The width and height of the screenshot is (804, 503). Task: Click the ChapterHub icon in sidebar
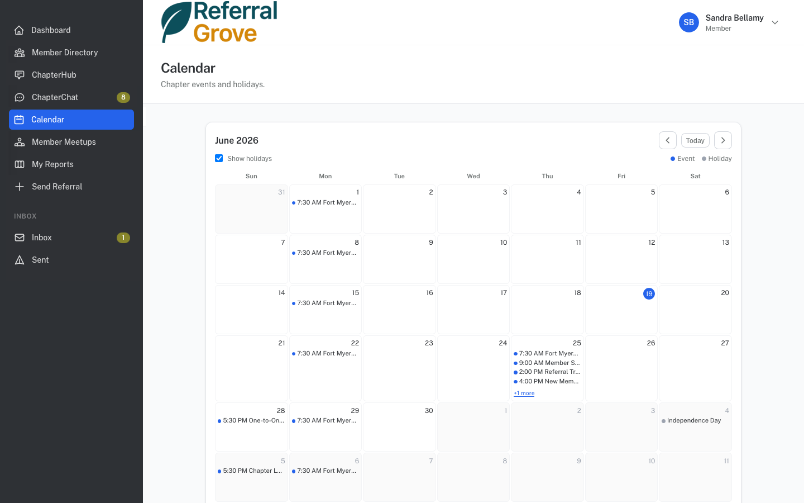coord(20,75)
